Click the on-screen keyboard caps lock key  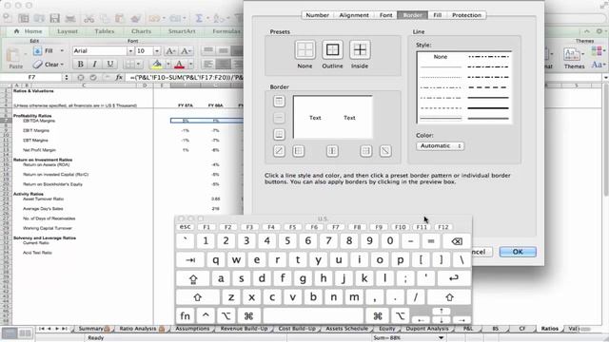pos(193,278)
